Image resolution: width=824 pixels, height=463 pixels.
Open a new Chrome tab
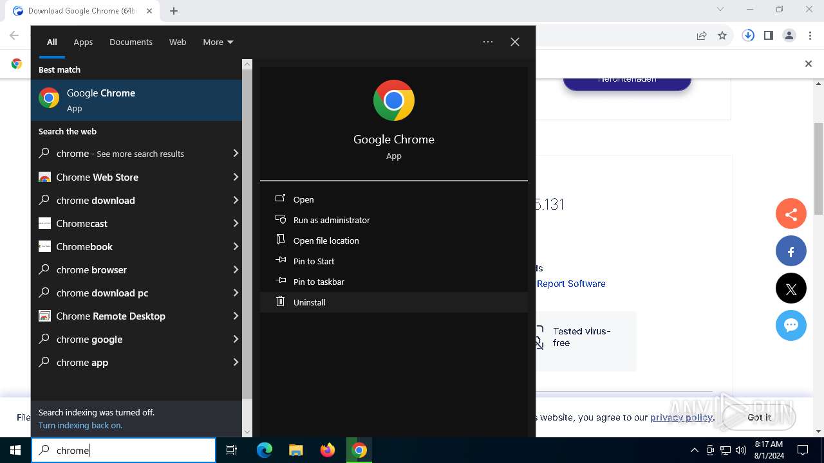tap(174, 10)
